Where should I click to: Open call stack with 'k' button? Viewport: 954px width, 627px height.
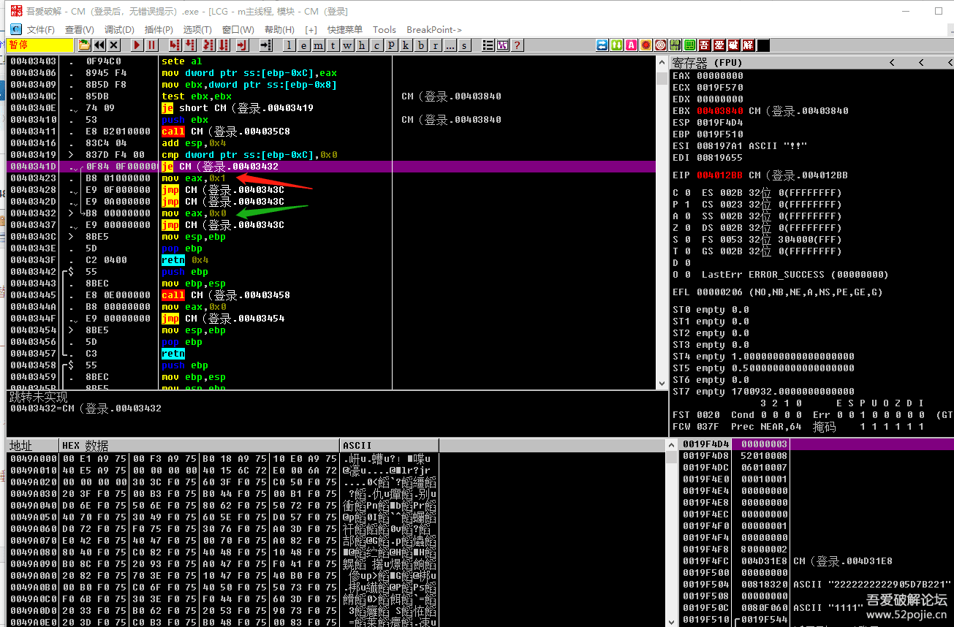(x=406, y=45)
